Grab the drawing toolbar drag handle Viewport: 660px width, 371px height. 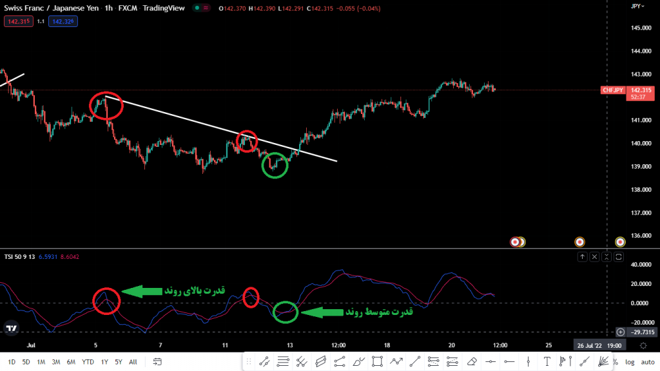click(x=249, y=361)
